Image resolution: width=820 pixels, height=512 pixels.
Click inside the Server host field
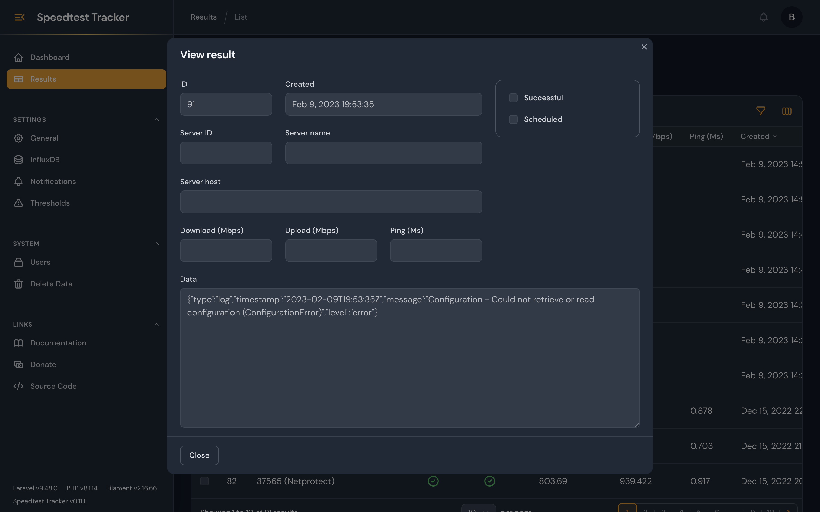coord(331,202)
